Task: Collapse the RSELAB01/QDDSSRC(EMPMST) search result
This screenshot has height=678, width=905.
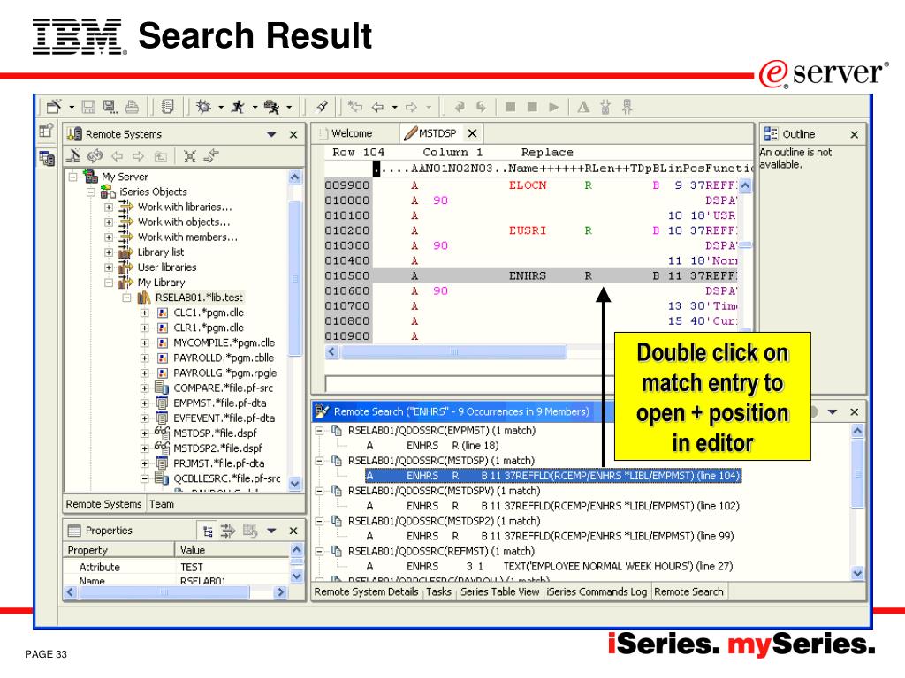Action: pos(319,431)
